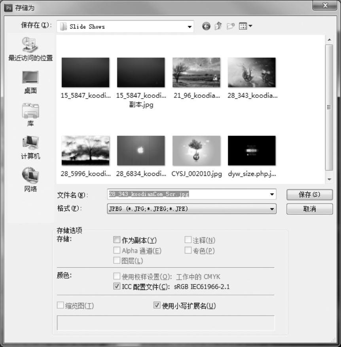Open 计算机 in the sidebar
Image resolution: width=341 pixels, height=347 pixels.
30,147
